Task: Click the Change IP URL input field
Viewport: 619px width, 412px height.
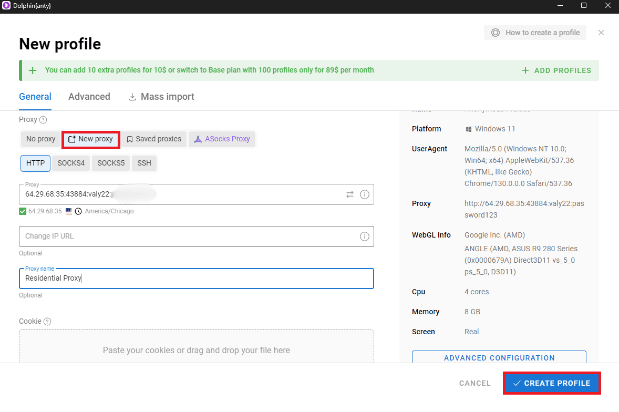Action: pos(189,236)
